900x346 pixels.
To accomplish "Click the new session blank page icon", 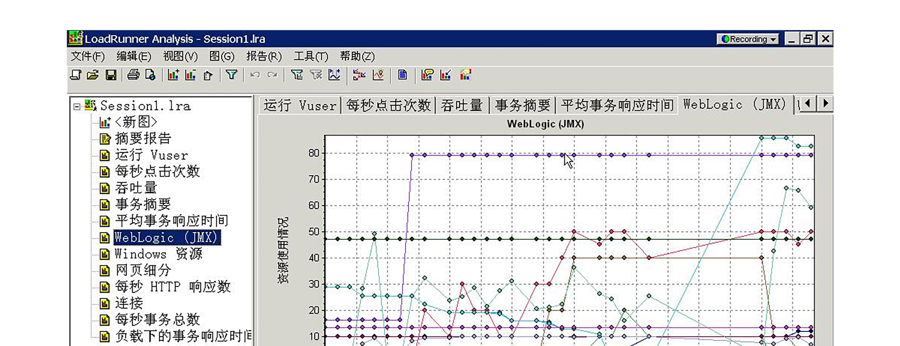I will (x=75, y=75).
